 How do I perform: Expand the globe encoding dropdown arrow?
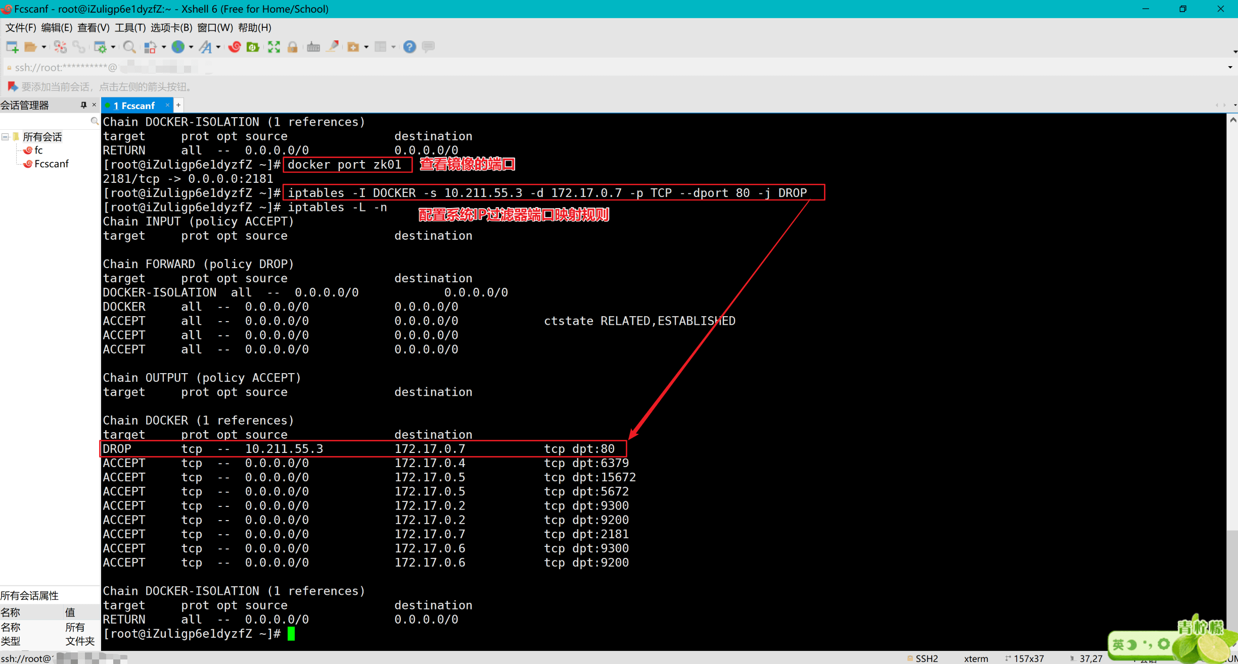coord(191,47)
